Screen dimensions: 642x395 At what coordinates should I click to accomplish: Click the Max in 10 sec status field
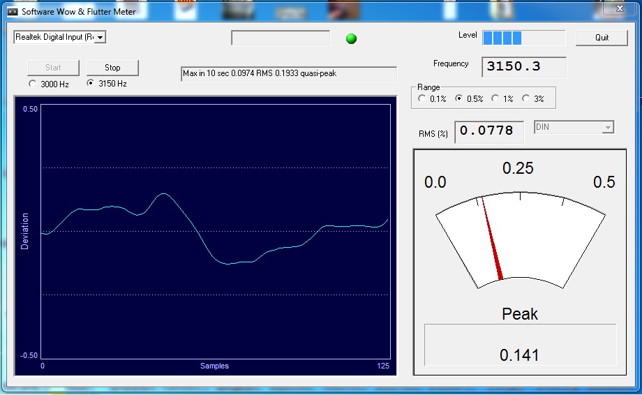click(289, 74)
